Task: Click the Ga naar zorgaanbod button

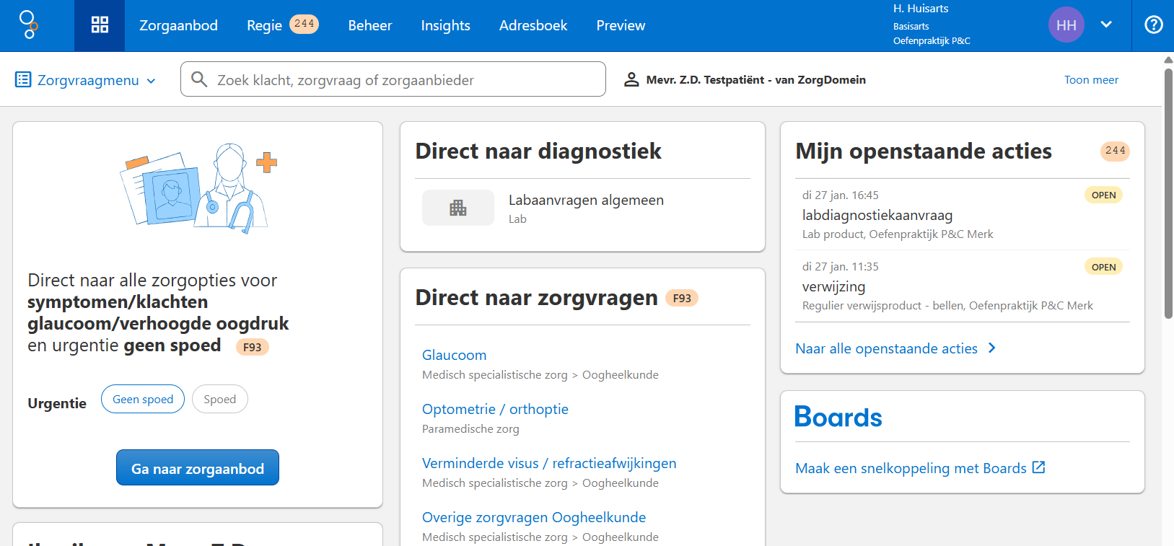Action: tap(198, 468)
